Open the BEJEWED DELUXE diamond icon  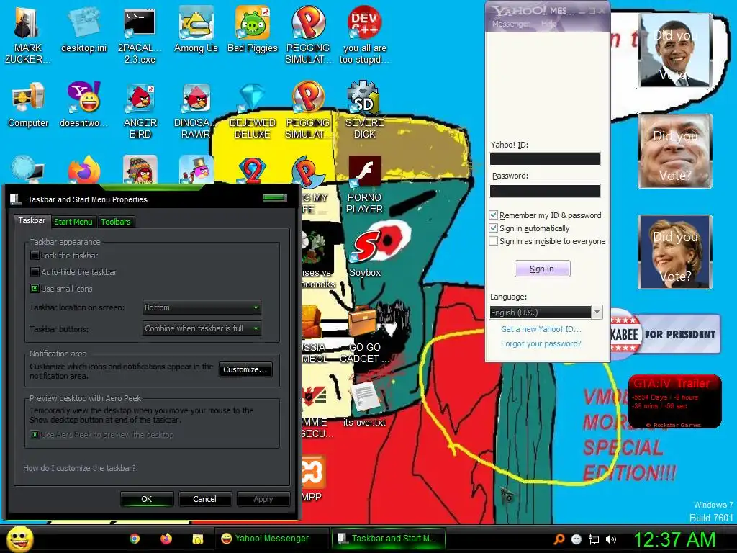(x=253, y=110)
